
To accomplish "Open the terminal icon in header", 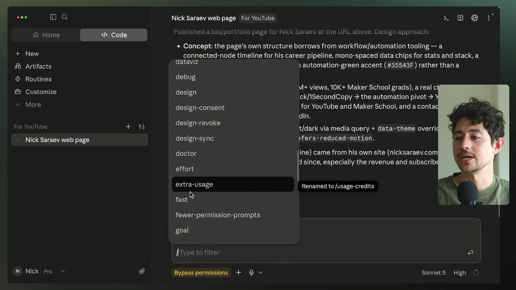I will pos(446,18).
